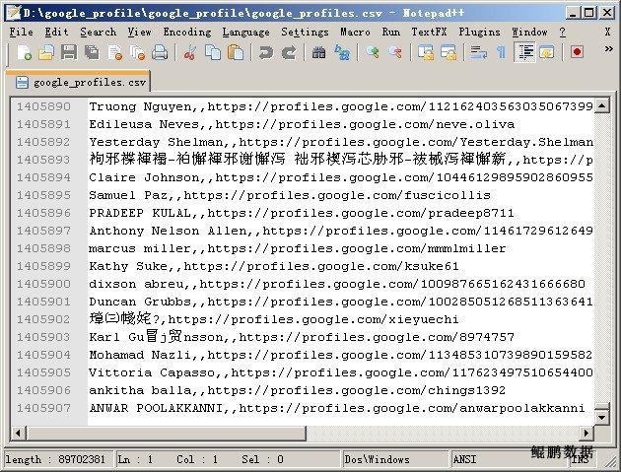Viewport: 621px width, 472px height.
Task: Click the horizontal scrollbar left arrow
Action: pyautogui.click(x=18, y=433)
